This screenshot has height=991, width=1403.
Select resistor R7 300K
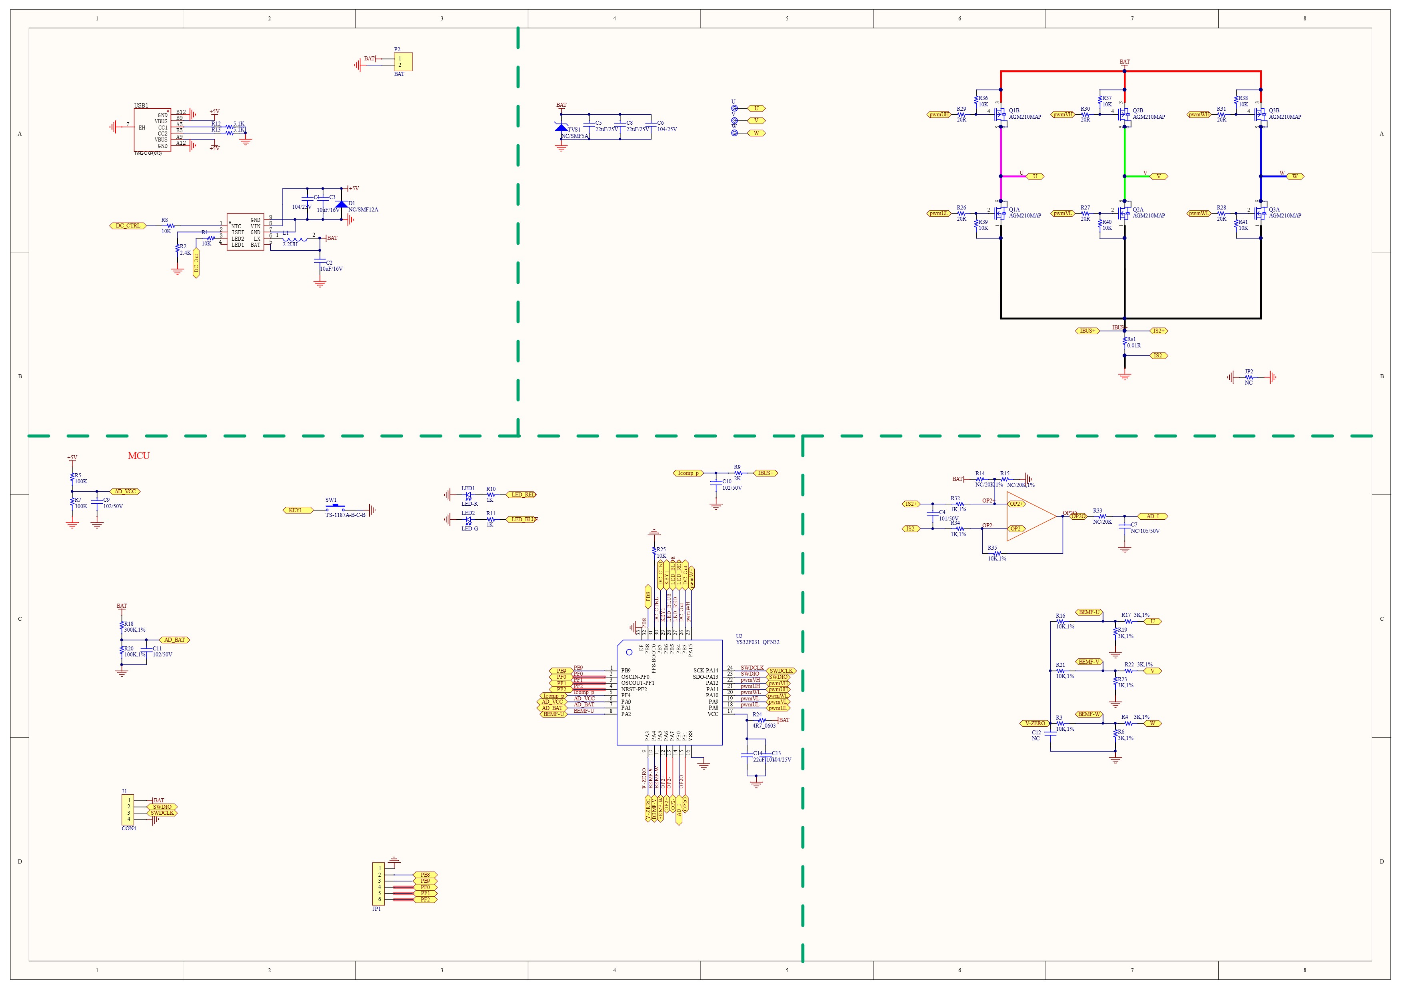tap(72, 502)
